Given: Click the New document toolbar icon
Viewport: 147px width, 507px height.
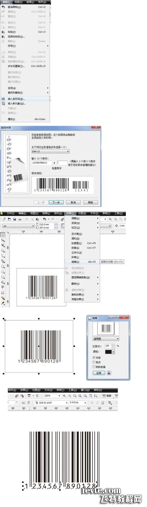Looking at the screenshot, I should point(4,219).
